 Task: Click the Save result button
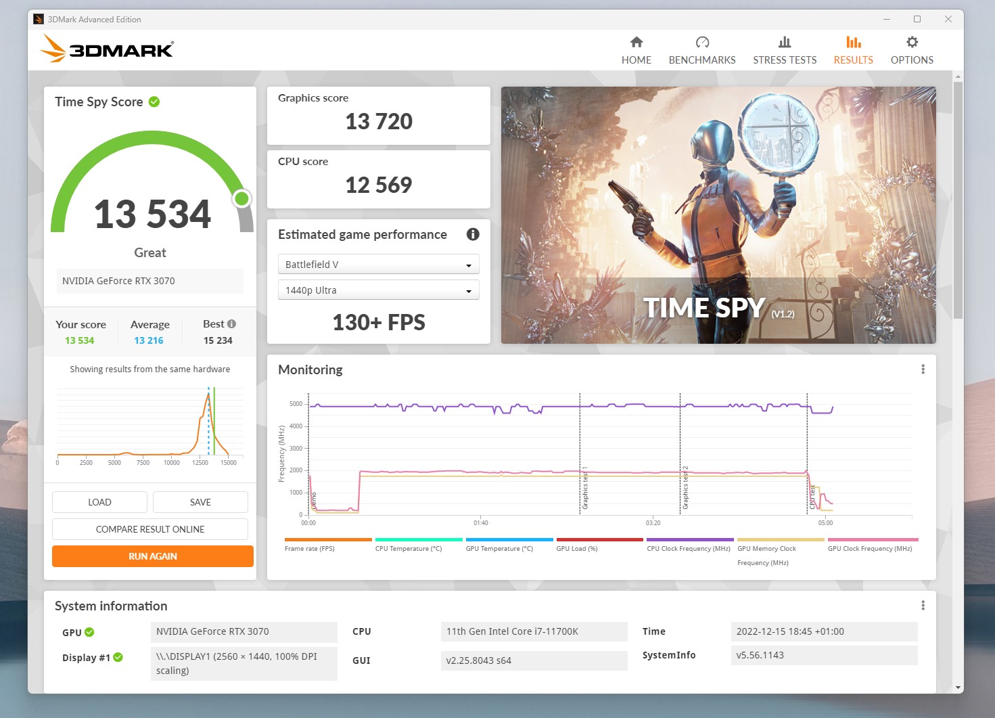(x=200, y=502)
